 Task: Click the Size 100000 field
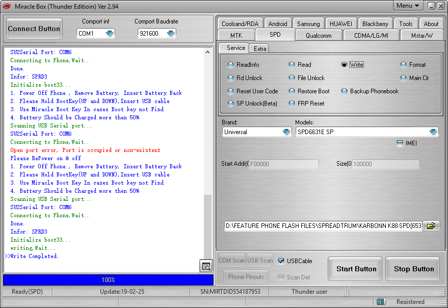coord(385,164)
